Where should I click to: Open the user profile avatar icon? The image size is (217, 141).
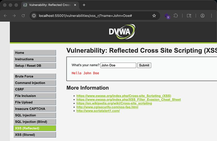(202, 15)
